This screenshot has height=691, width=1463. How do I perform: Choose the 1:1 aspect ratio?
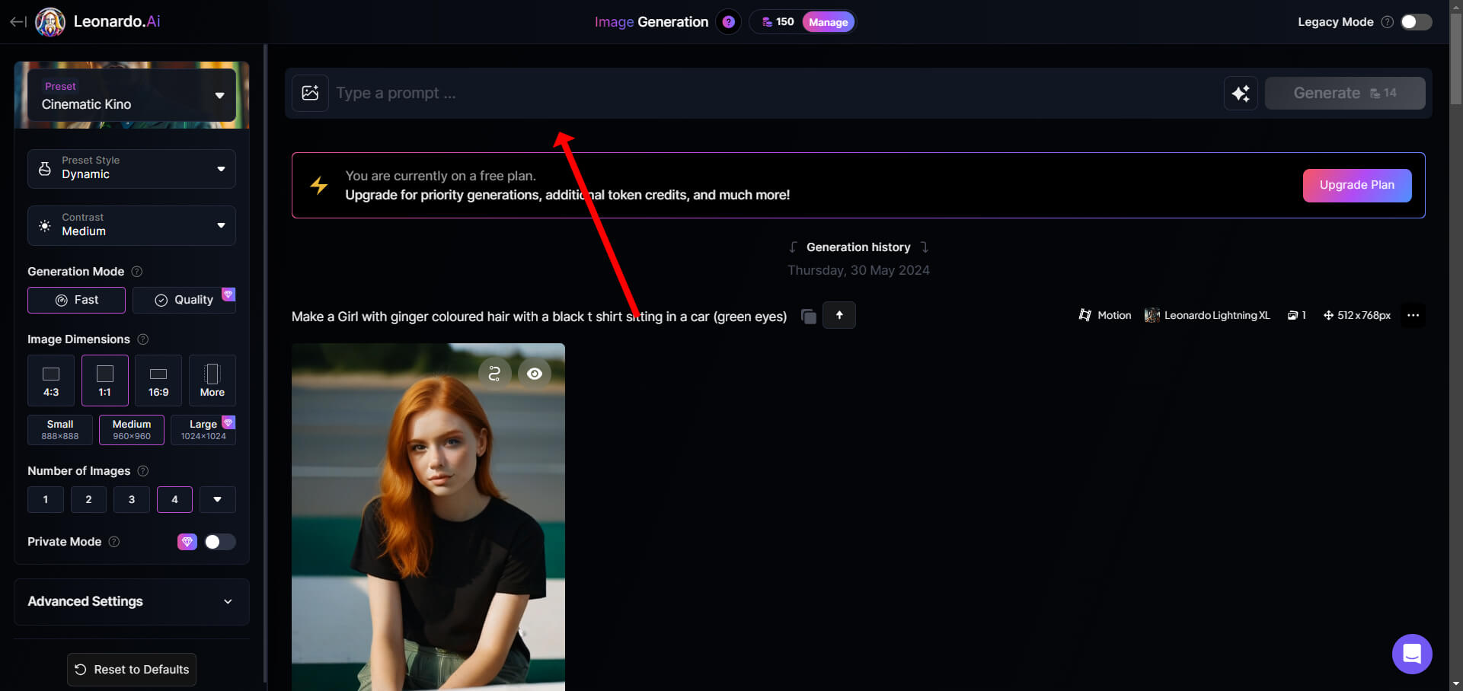(105, 381)
